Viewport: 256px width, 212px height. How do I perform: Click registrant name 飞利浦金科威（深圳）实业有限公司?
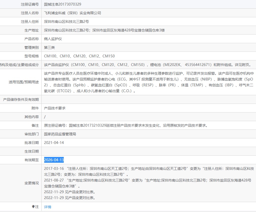point(72,13)
